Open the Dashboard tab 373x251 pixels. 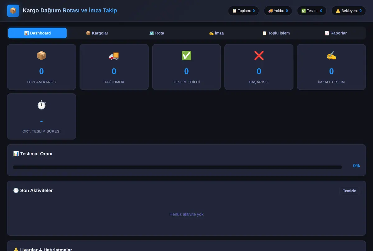point(37,33)
